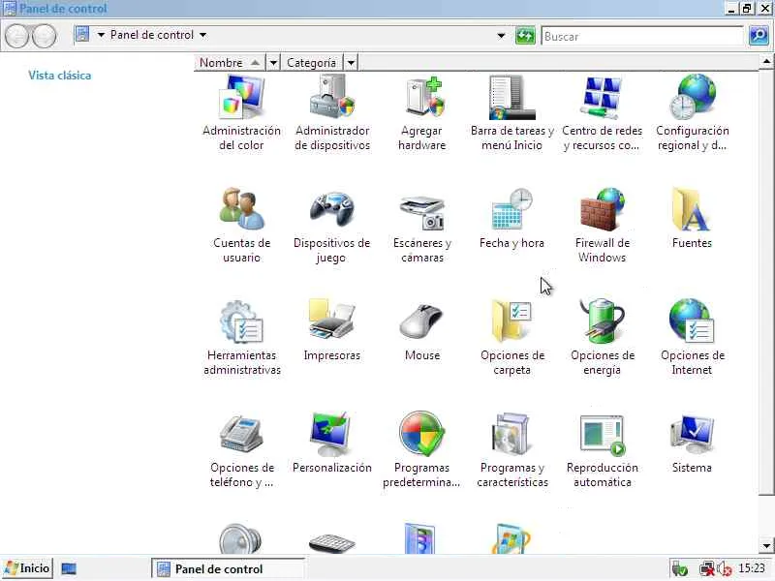Open Administración del color

(x=241, y=112)
